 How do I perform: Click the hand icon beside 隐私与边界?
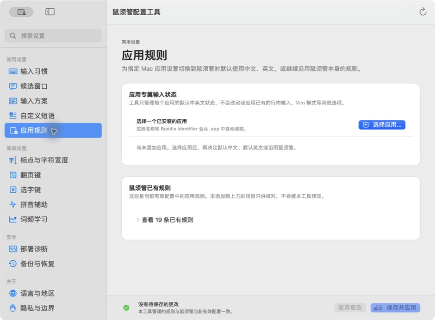(x=13, y=308)
